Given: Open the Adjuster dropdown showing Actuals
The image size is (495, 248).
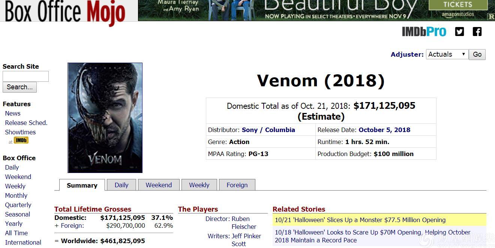Looking at the screenshot, I should pos(447,54).
